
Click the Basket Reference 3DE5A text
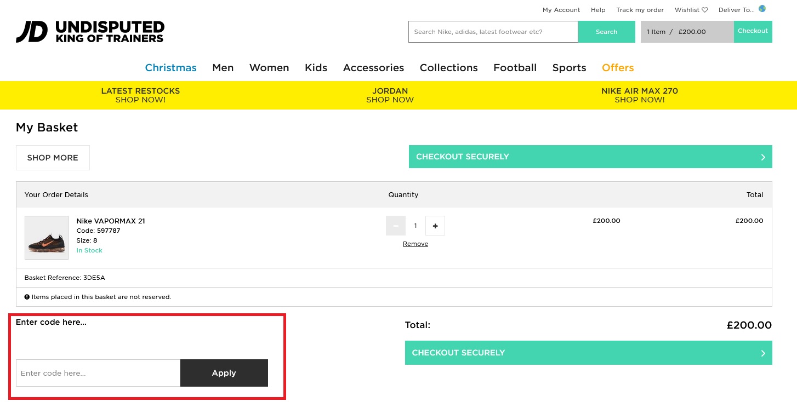click(x=65, y=278)
